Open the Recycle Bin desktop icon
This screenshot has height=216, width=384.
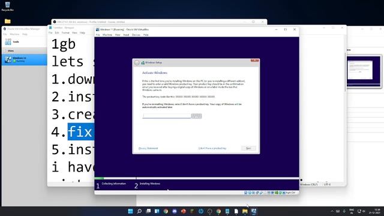click(x=7, y=7)
